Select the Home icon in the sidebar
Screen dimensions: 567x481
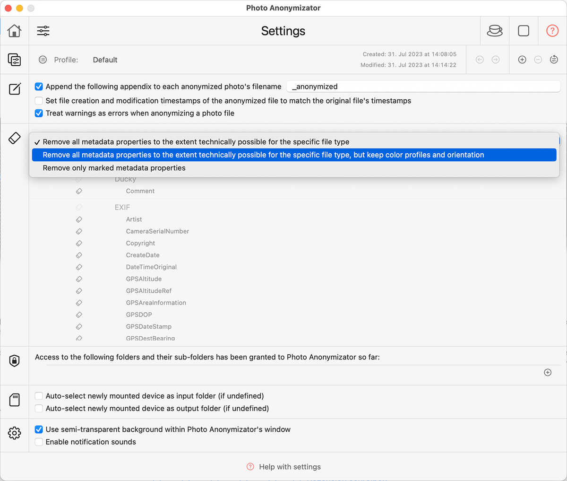coord(14,30)
